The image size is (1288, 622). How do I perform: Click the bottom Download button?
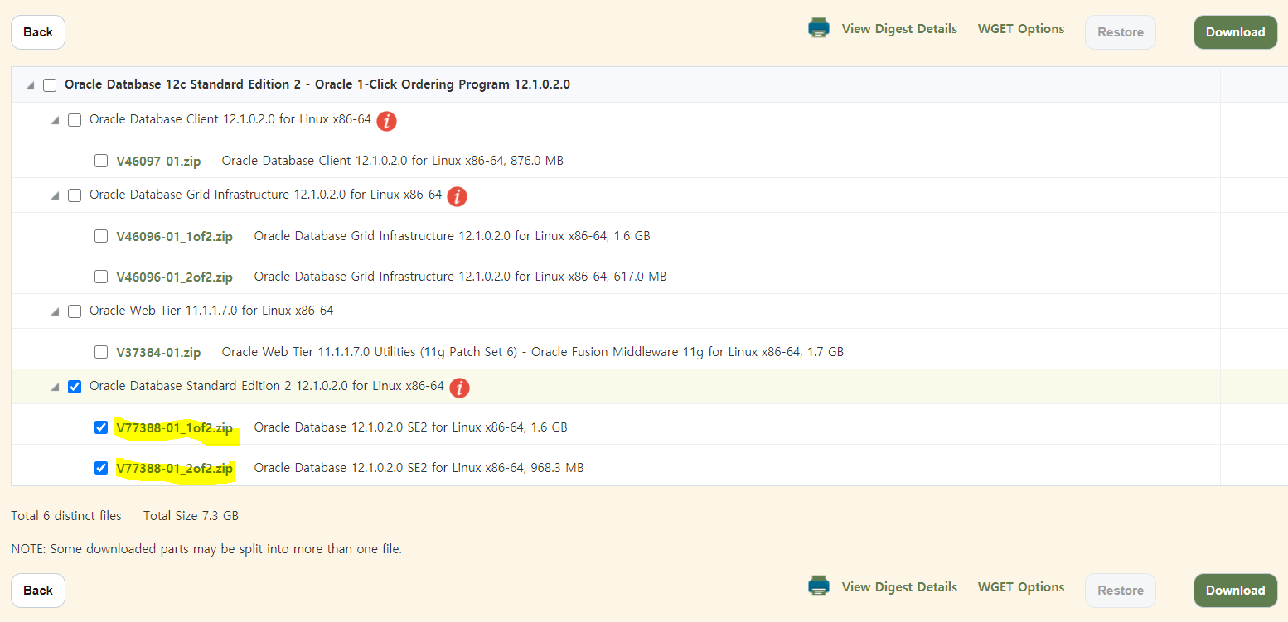(1235, 591)
